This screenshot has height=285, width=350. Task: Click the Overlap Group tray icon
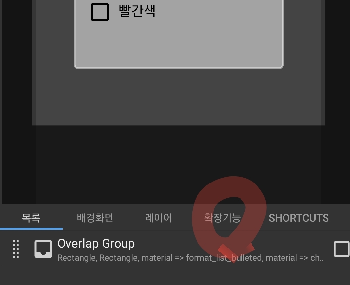point(43,249)
